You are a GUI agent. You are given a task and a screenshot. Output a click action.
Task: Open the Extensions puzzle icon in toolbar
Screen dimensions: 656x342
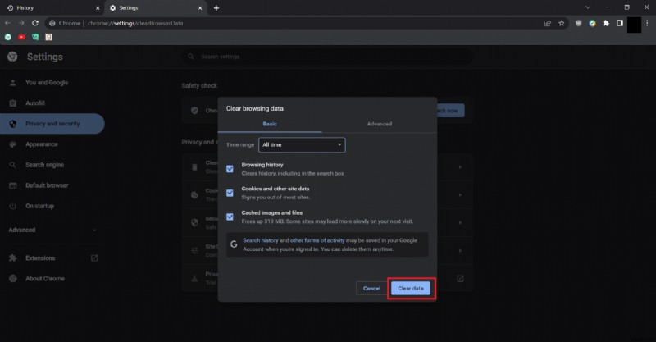[x=605, y=23]
